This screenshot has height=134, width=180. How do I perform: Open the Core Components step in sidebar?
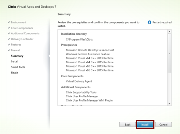click(22, 28)
